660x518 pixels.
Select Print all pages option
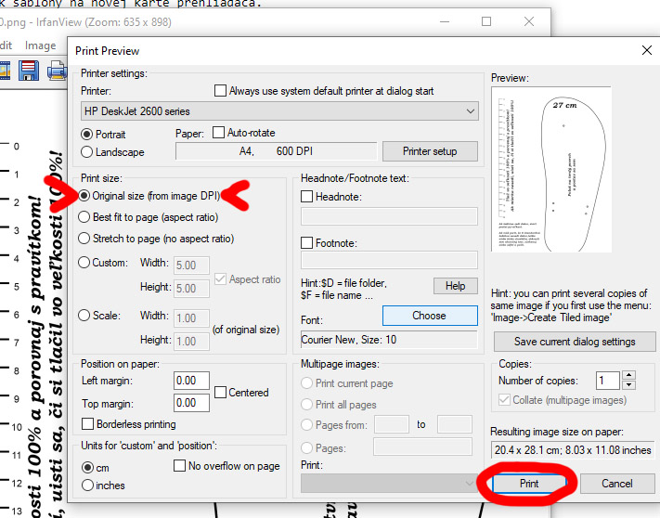click(307, 405)
